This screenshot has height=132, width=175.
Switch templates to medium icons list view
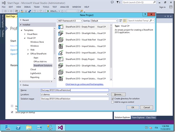[x=125, y=21]
